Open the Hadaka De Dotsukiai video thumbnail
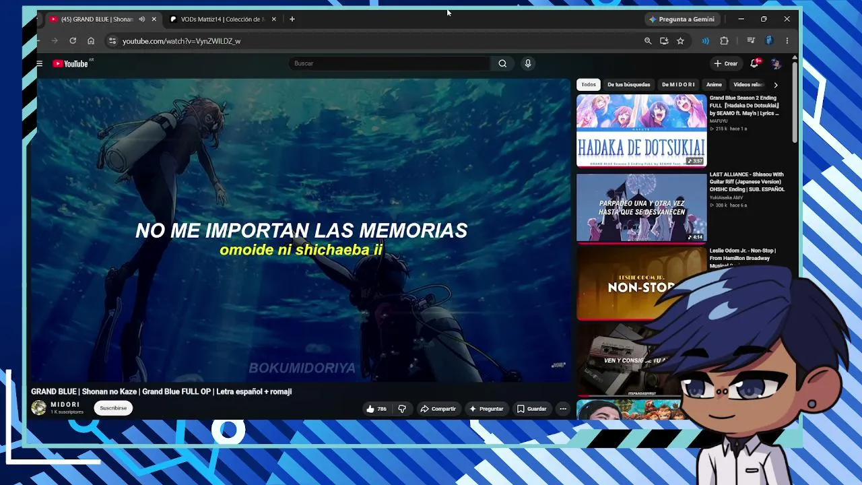Viewport: 862px width, 485px height. tap(642, 131)
